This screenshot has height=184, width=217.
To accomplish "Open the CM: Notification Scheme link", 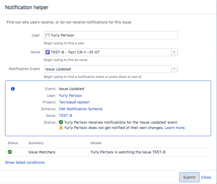I will point(81,109).
